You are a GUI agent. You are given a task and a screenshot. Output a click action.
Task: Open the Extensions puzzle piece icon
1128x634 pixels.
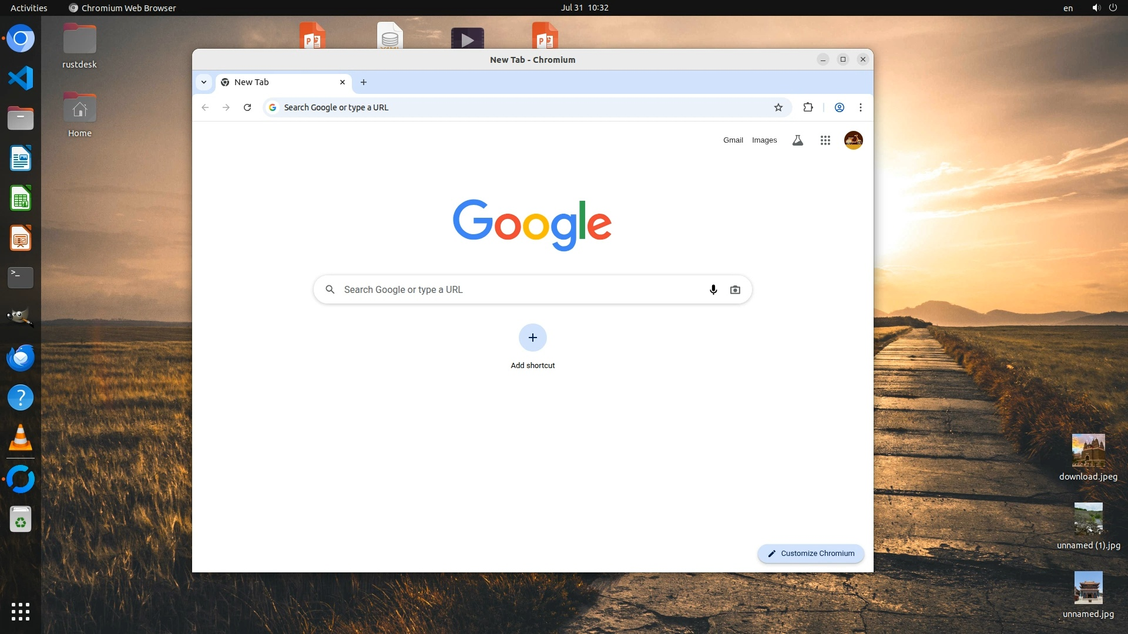pos(808,107)
